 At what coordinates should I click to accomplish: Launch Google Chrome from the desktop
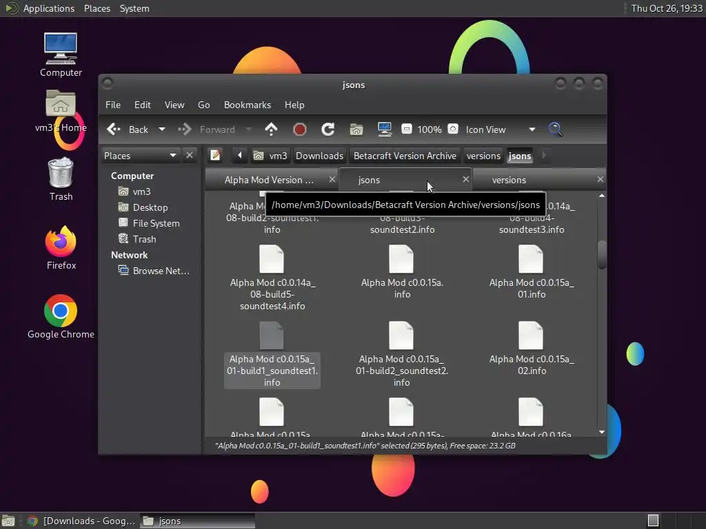pyautogui.click(x=61, y=317)
